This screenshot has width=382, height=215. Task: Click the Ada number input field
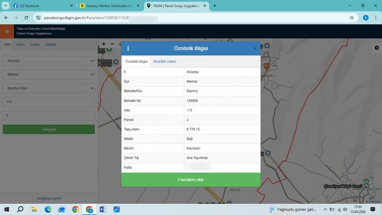tap(48, 102)
